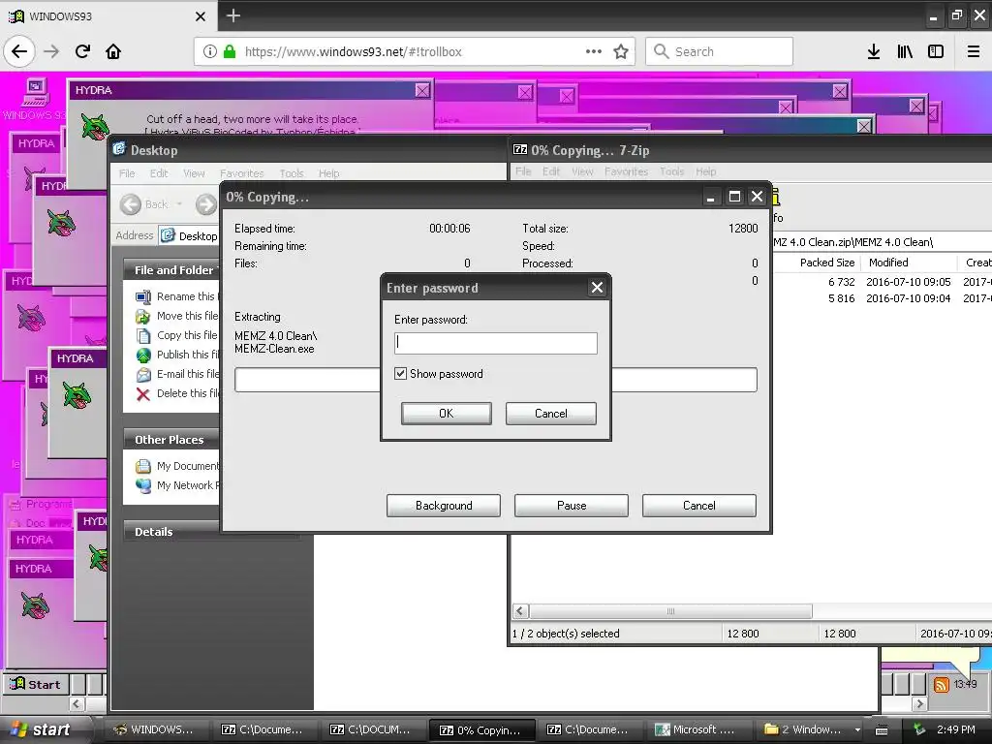Open the browser hamburger menu
This screenshot has height=744, width=992.
pyautogui.click(x=974, y=51)
